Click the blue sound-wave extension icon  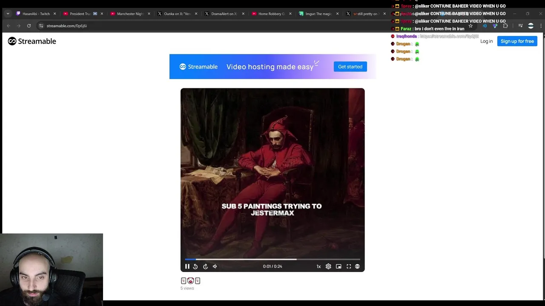pos(485,25)
